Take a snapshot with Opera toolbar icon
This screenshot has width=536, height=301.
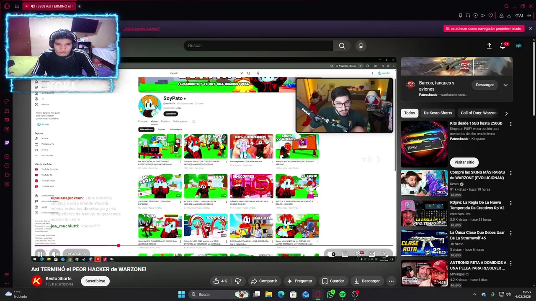468,15
